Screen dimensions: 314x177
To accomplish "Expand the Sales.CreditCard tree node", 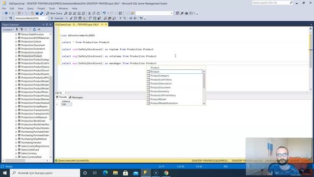I will 16,149.
